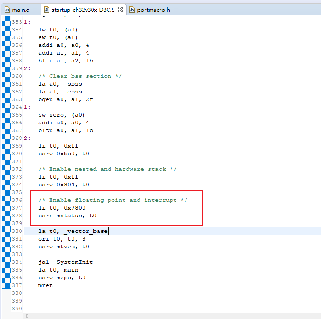Screen dimensions: 321x319
Task: Click the "csrs mstatus, t0" instruction
Action: 67,216
